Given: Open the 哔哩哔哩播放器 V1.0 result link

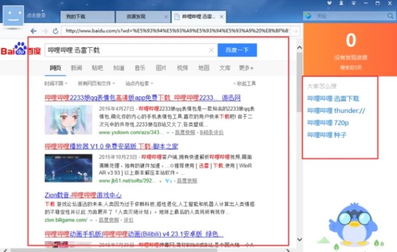Looking at the screenshot, I should tap(112, 147).
